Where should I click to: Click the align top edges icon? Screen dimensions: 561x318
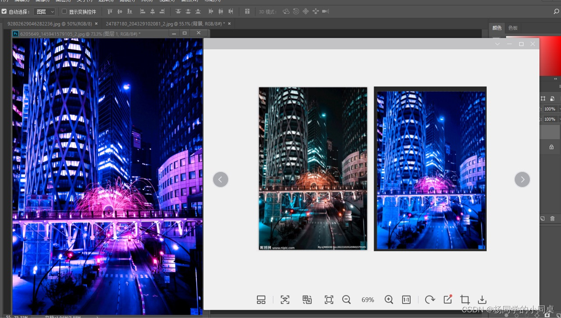click(110, 11)
